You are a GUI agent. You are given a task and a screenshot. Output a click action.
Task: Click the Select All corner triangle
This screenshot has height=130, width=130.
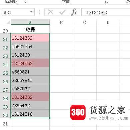coord(8,22)
